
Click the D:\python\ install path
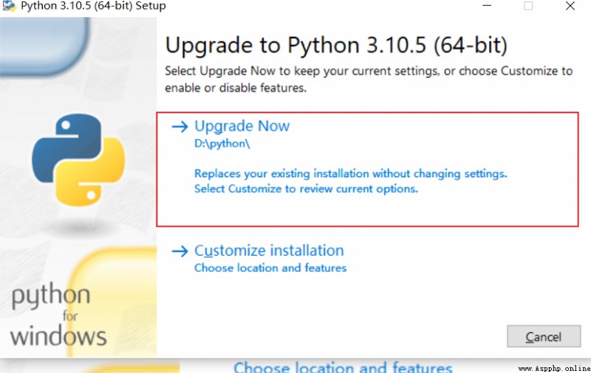[222, 143]
